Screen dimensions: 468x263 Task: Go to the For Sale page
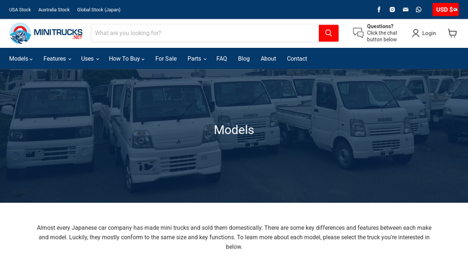point(166,58)
